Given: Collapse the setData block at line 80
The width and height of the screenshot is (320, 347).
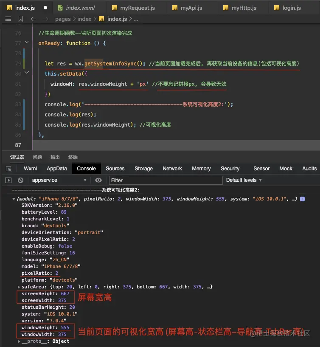Looking at the screenshot, I should coord(27,72).
